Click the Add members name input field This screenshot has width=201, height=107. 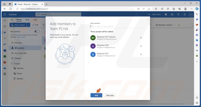pos(117,26)
